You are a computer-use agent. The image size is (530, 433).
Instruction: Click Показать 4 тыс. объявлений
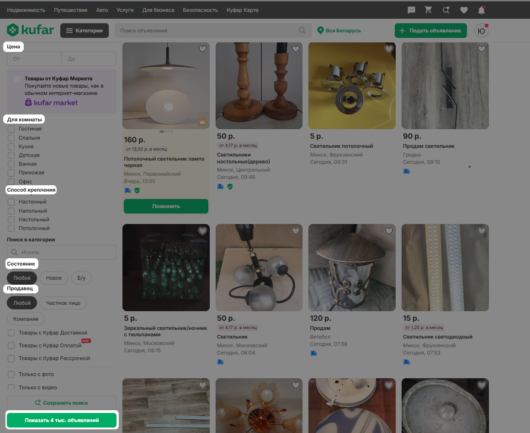(62, 420)
